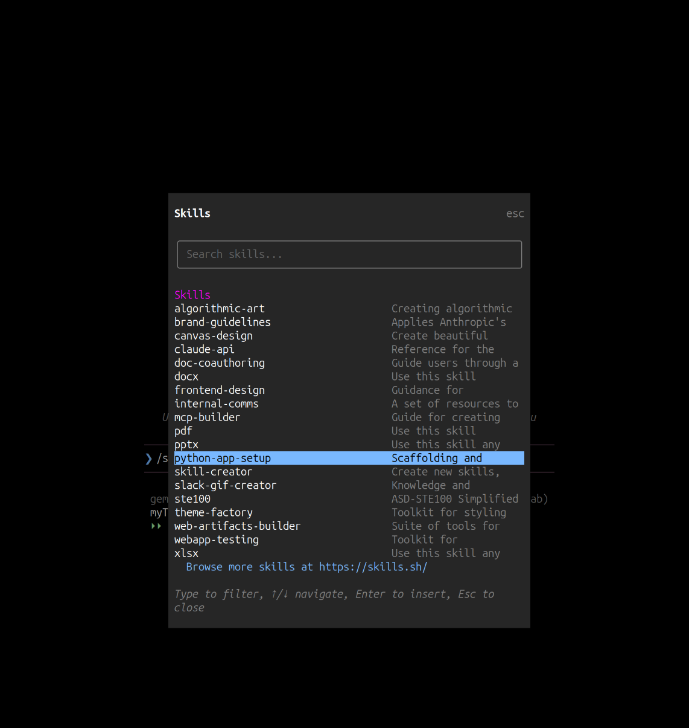Pick the internal-comms skill
The width and height of the screenshot is (689, 728).
349,404
